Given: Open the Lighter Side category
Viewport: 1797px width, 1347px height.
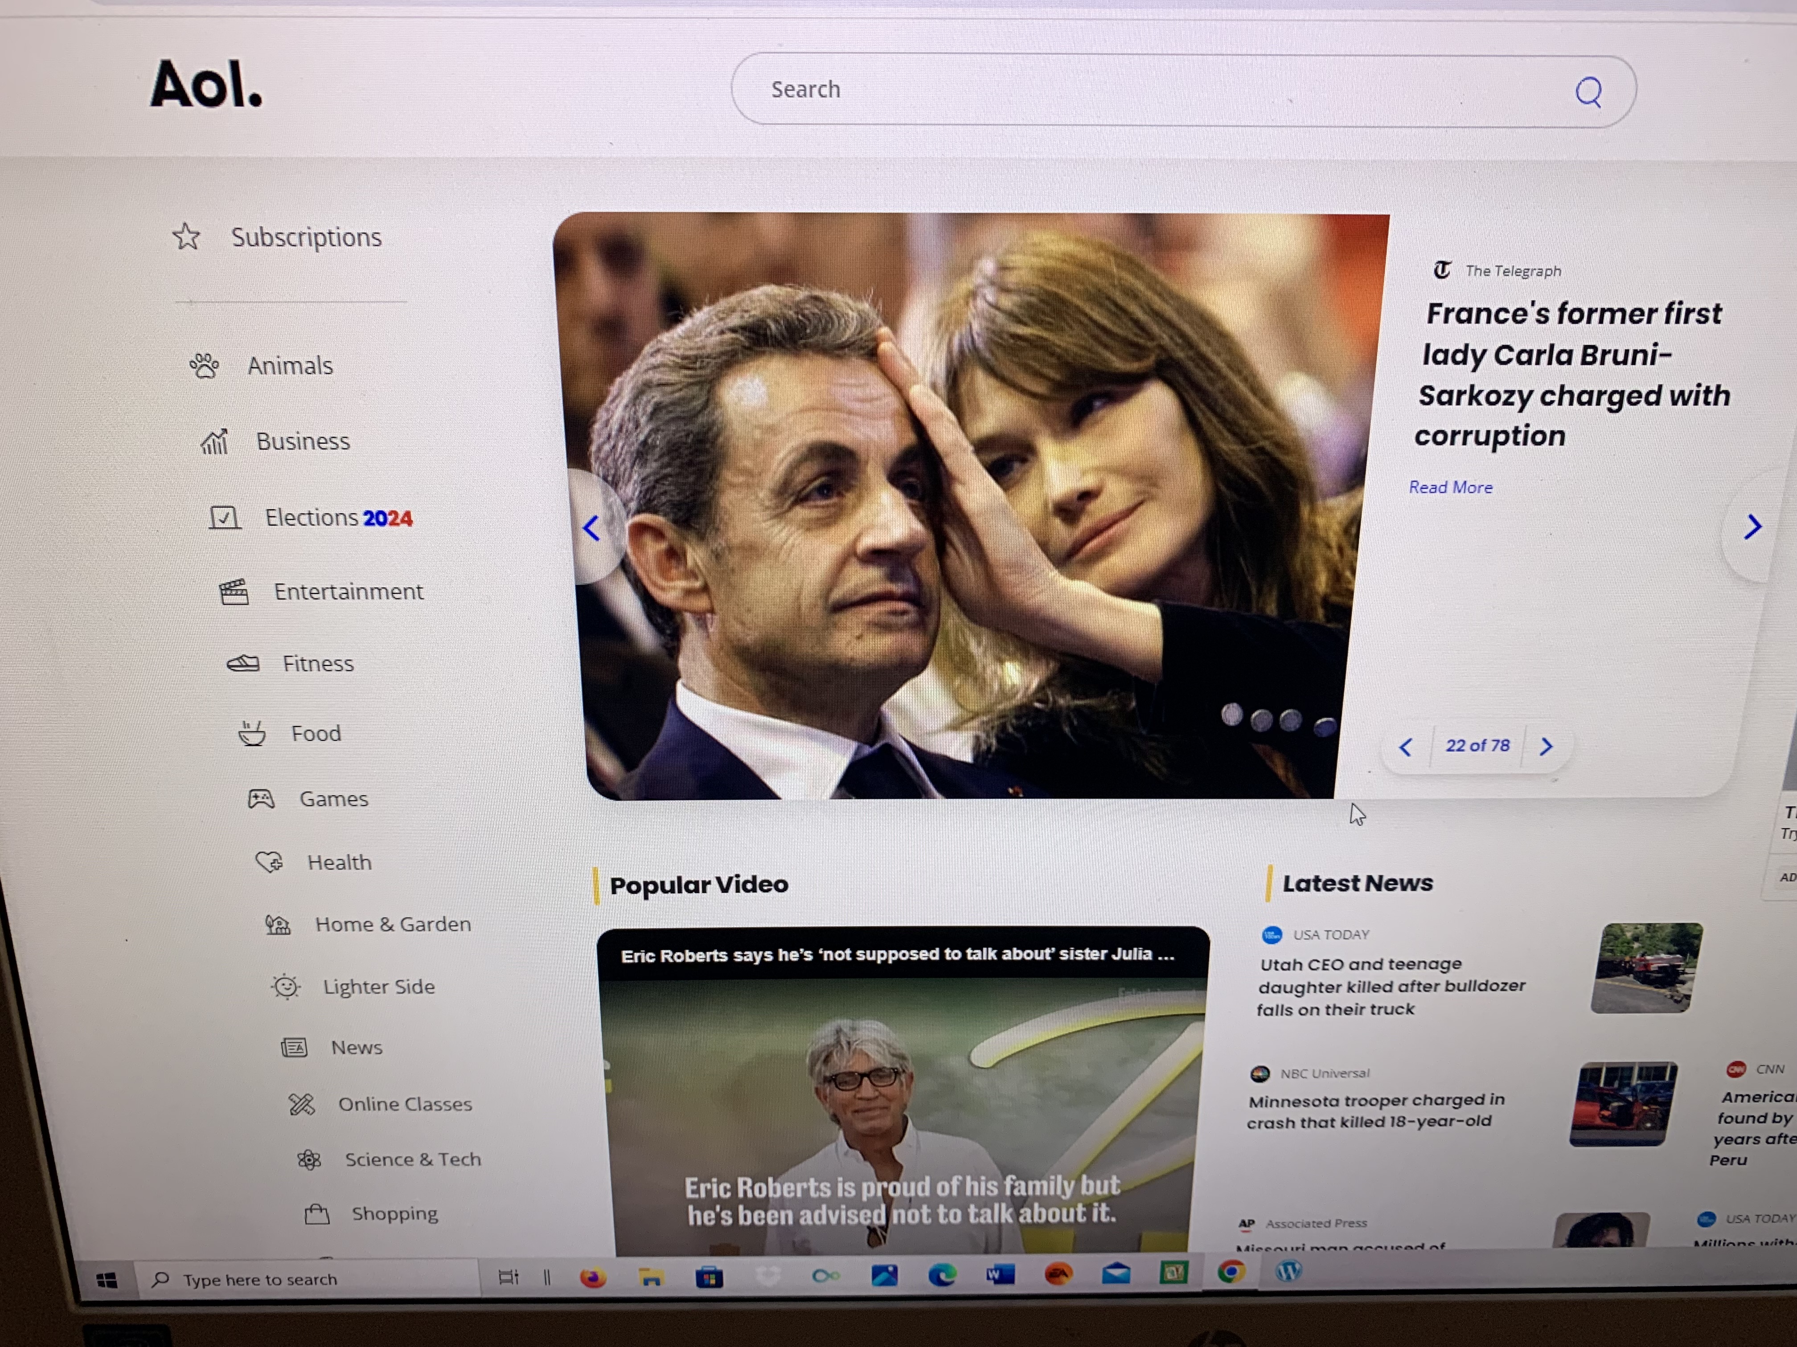Looking at the screenshot, I should pyautogui.click(x=379, y=987).
